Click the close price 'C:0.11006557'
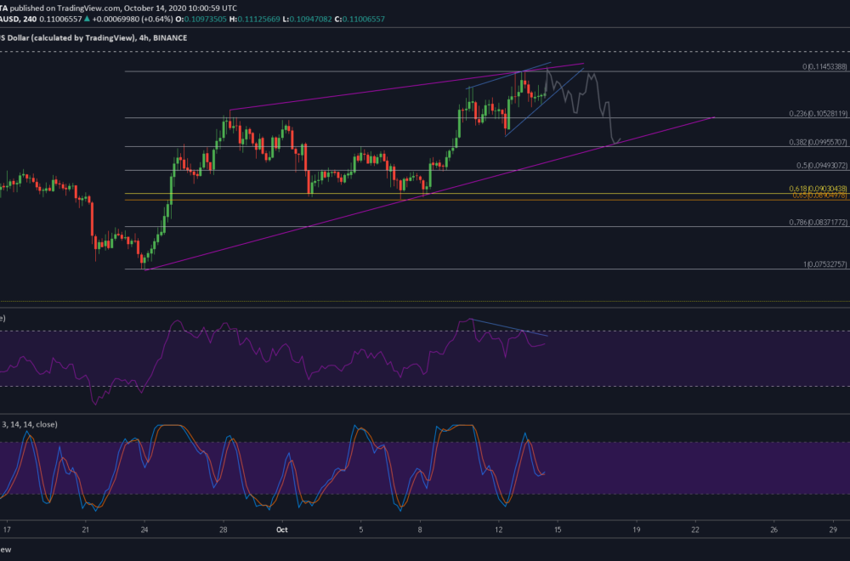850x561 pixels. click(x=360, y=19)
